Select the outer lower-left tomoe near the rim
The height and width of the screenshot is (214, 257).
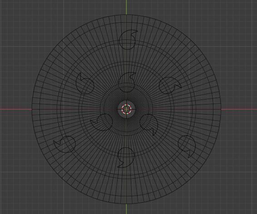click(x=64, y=144)
